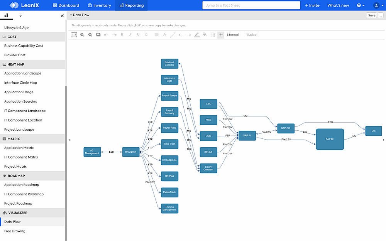
Task: Click the Invite button
Action: (312, 5)
